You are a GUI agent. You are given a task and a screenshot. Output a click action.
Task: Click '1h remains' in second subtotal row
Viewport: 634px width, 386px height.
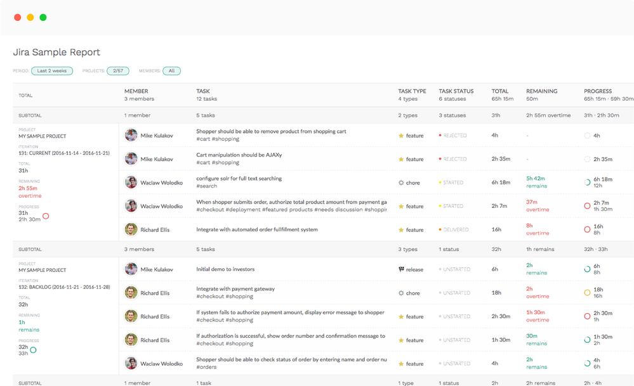click(x=540, y=249)
